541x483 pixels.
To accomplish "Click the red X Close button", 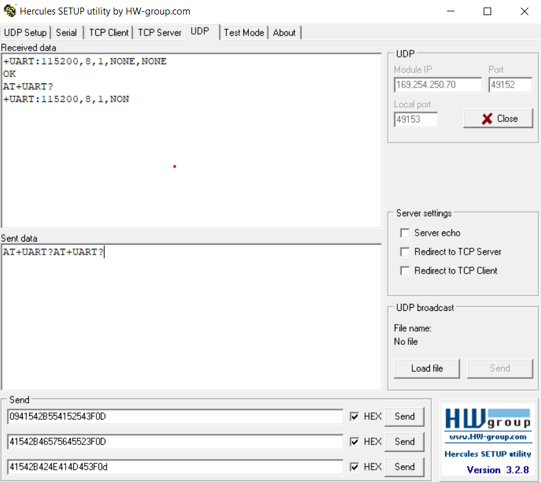I will (x=498, y=118).
